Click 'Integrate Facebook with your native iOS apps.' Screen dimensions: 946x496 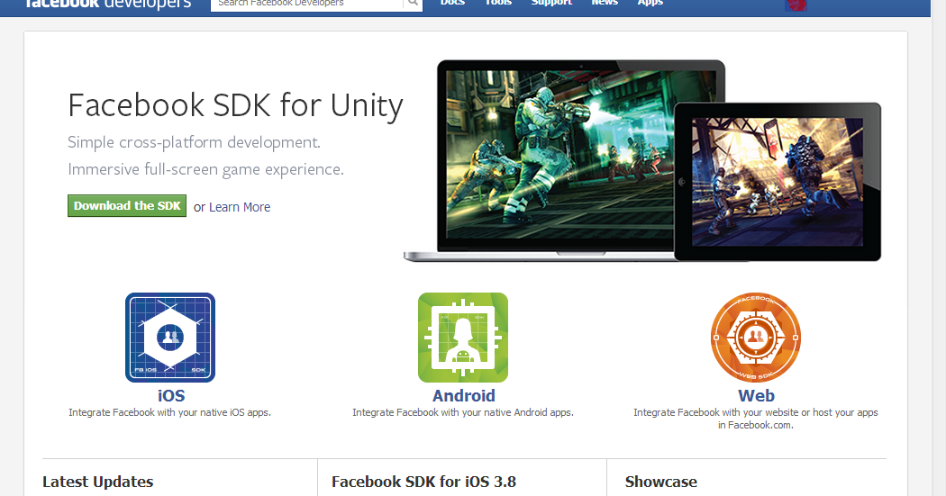click(169, 412)
